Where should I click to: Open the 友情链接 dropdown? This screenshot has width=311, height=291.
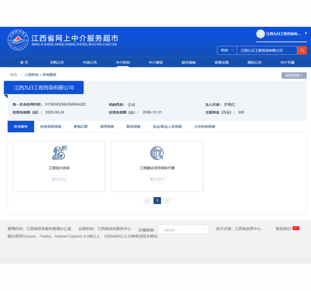pyautogui.click(x=183, y=229)
